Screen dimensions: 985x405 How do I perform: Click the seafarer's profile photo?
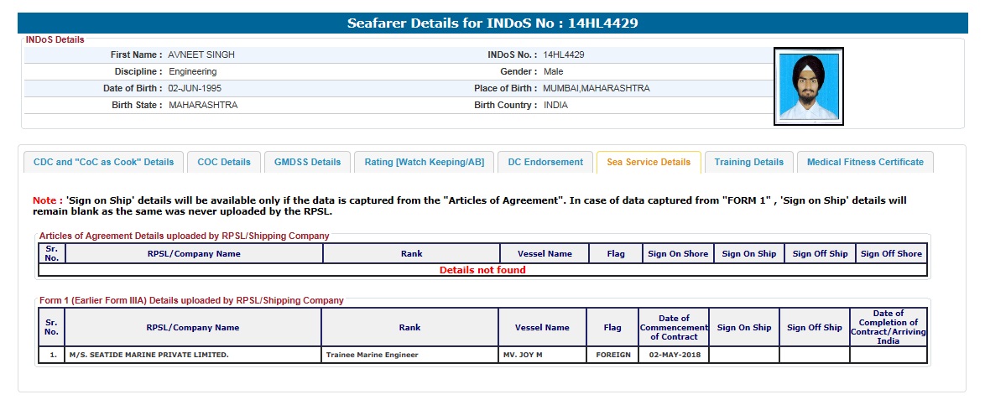coord(808,86)
